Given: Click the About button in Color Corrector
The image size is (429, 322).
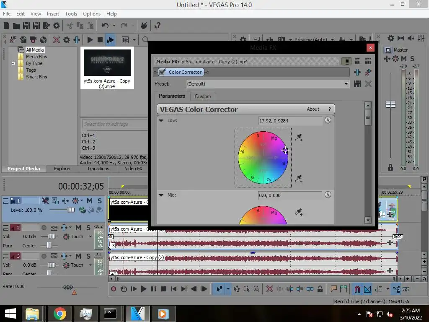Looking at the screenshot, I should (x=313, y=109).
